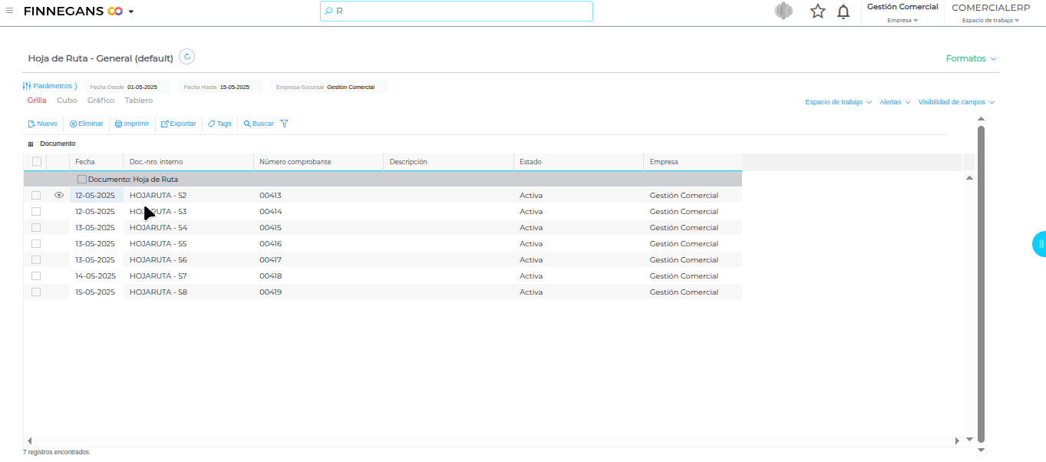The width and height of the screenshot is (1046, 462).
Task: Open the Visibilidad de campos dropdown
Action: click(x=955, y=102)
